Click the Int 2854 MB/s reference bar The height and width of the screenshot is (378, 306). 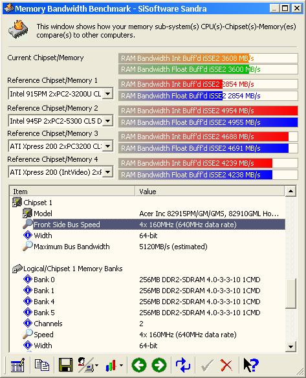(208, 84)
